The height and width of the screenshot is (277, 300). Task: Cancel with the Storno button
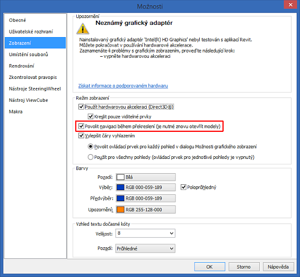click(x=244, y=267)
